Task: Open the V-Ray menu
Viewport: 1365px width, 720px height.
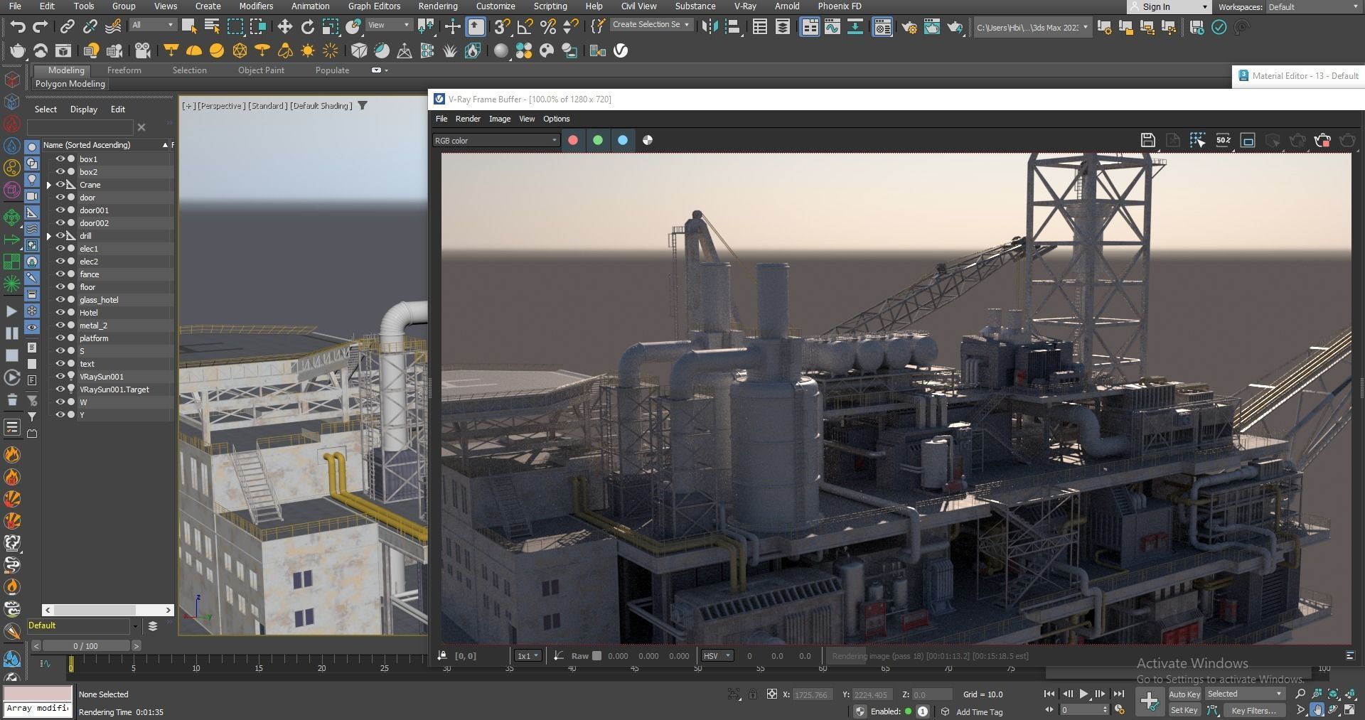Action: [x=745, y=6]
